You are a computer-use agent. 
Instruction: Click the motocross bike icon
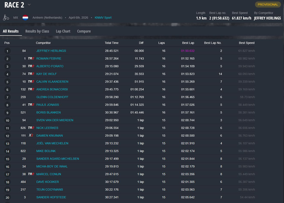click(6, 18)
